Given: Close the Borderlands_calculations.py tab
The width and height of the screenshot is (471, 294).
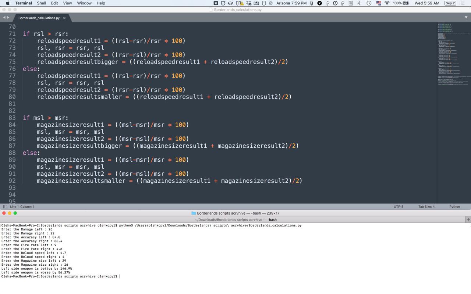Looking at the screenshot, I should (64, 18).
